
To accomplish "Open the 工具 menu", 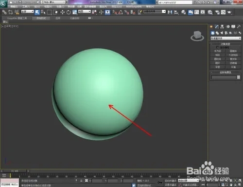I will [26, 7].
